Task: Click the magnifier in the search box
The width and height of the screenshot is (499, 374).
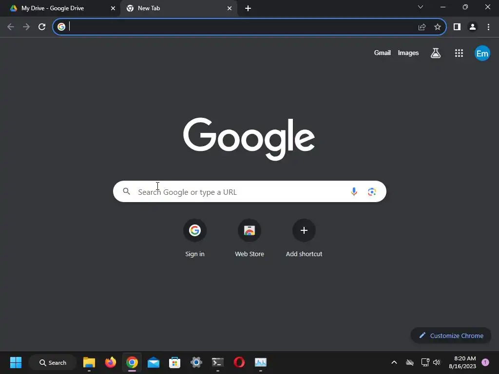Action: [x=127, y=191]
